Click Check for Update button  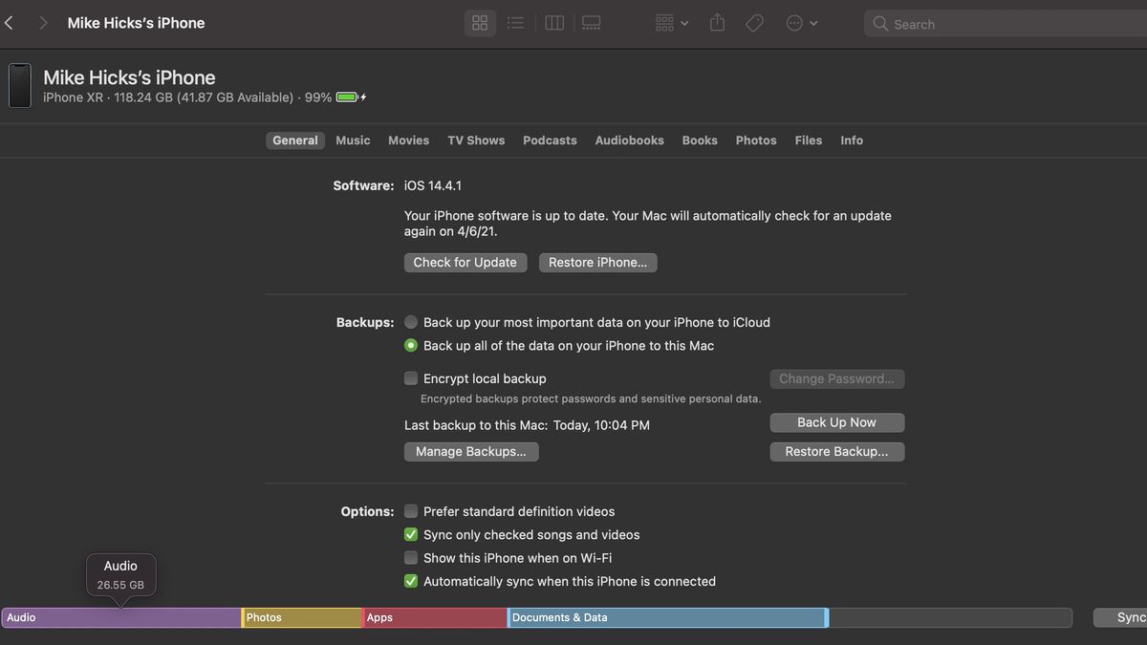(465, 263)
